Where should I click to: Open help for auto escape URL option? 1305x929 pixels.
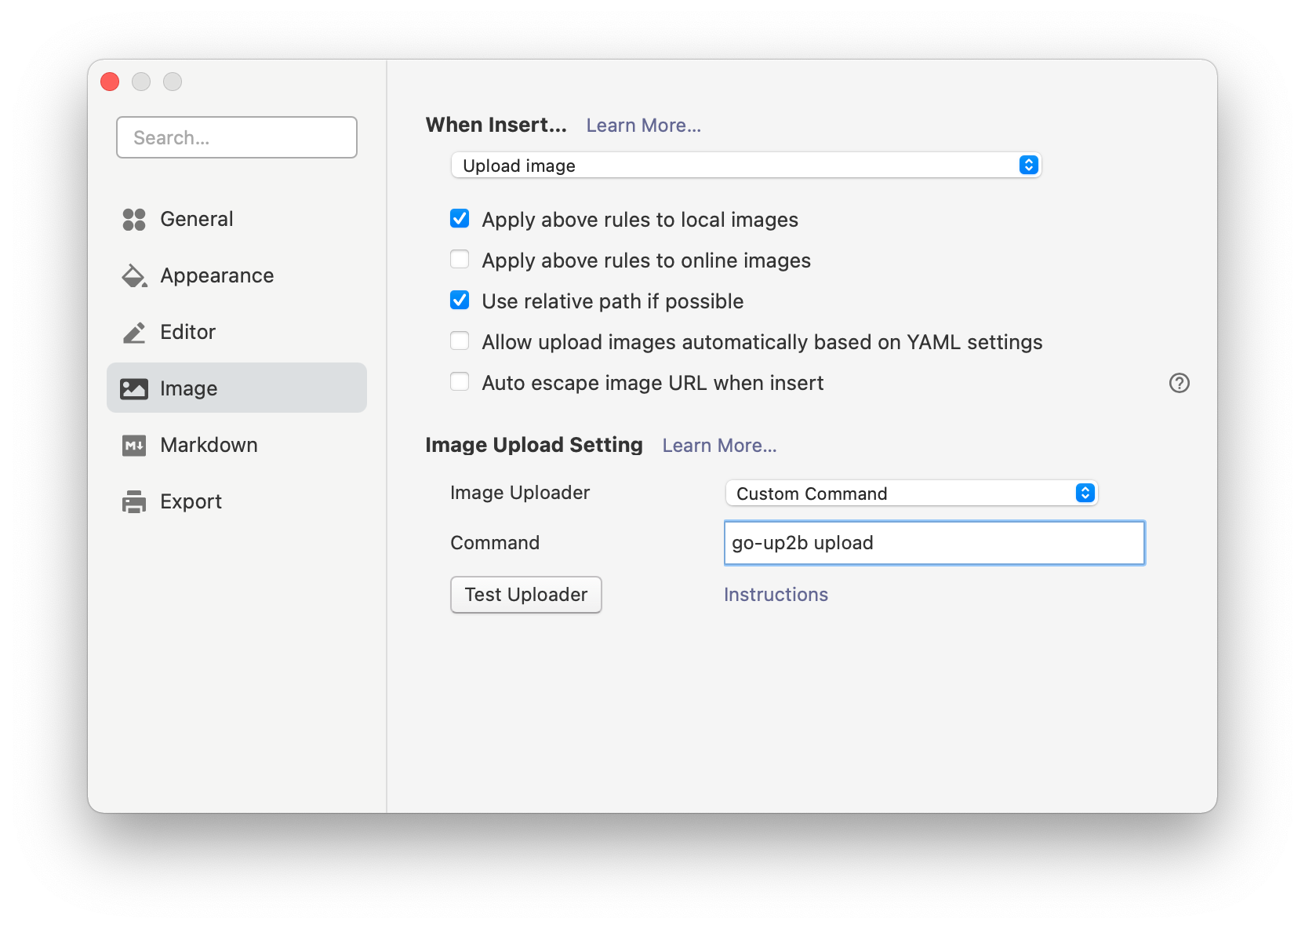click(x=1179, y=383)
